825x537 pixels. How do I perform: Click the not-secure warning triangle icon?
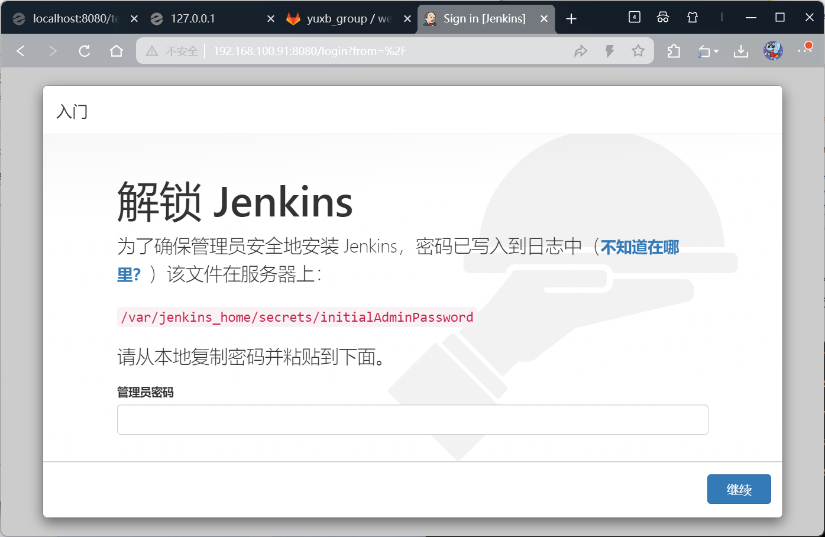point(152,51)
